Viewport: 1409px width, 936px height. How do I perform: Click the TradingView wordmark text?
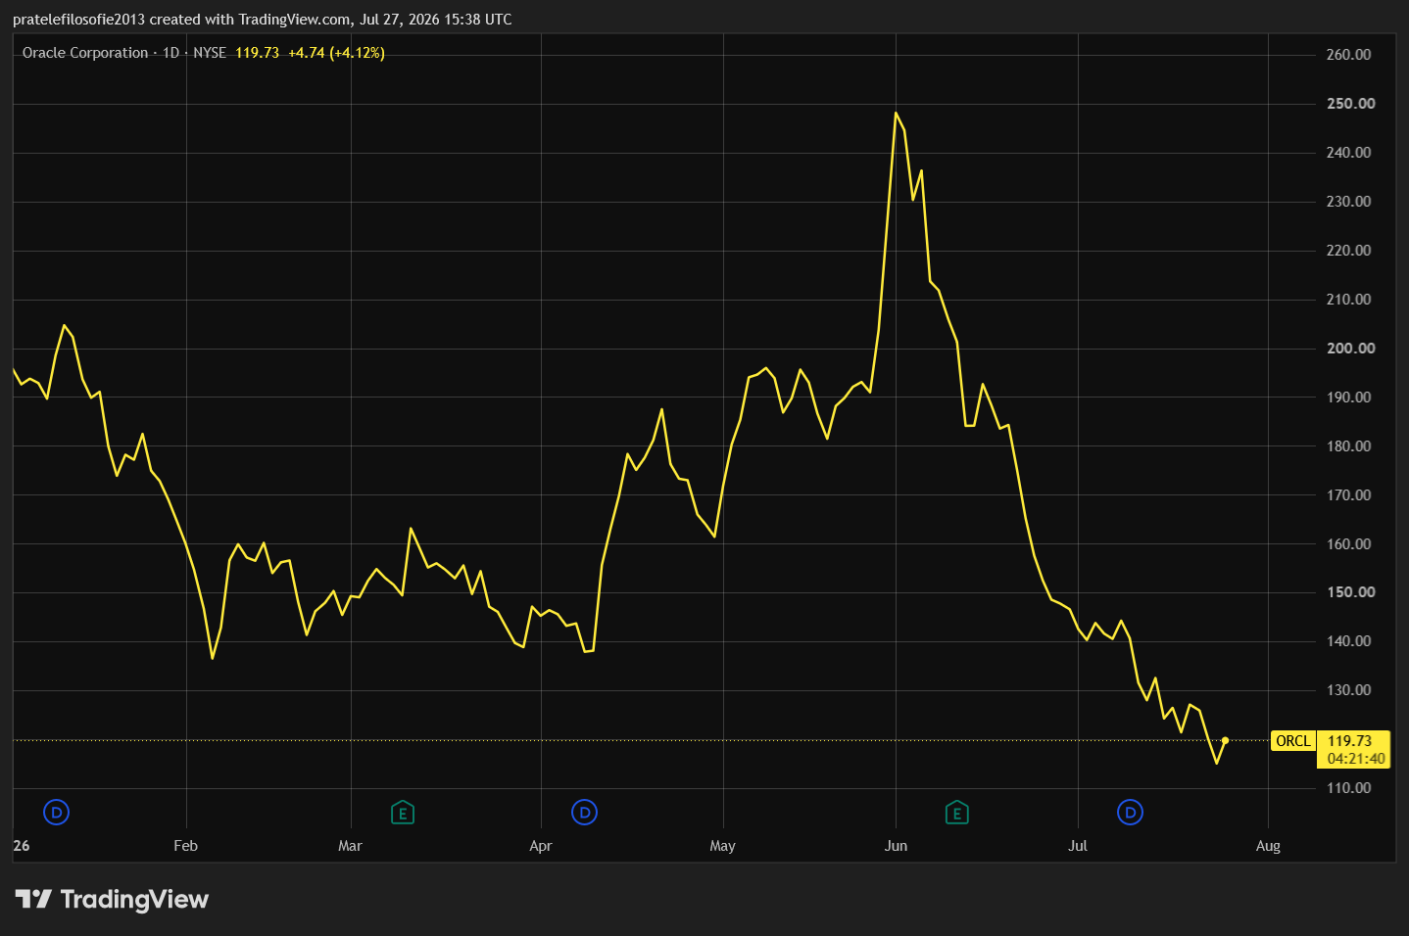pos(134,899)
